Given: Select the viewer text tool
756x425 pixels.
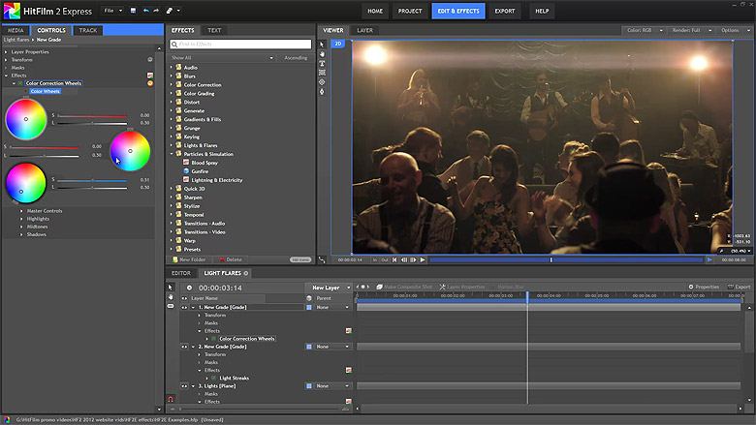Looking at the screenshot, I should tap(322, 64).
